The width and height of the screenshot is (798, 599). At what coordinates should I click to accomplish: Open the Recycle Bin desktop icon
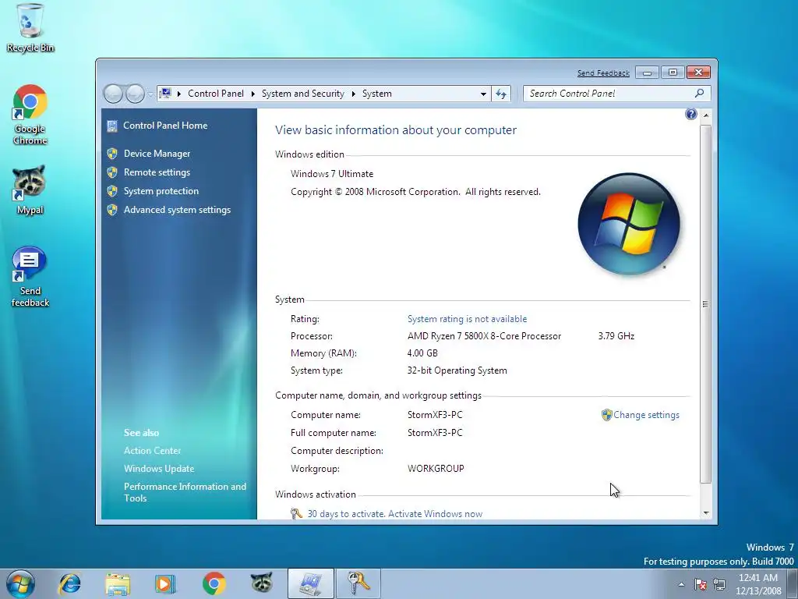(30, 28)
